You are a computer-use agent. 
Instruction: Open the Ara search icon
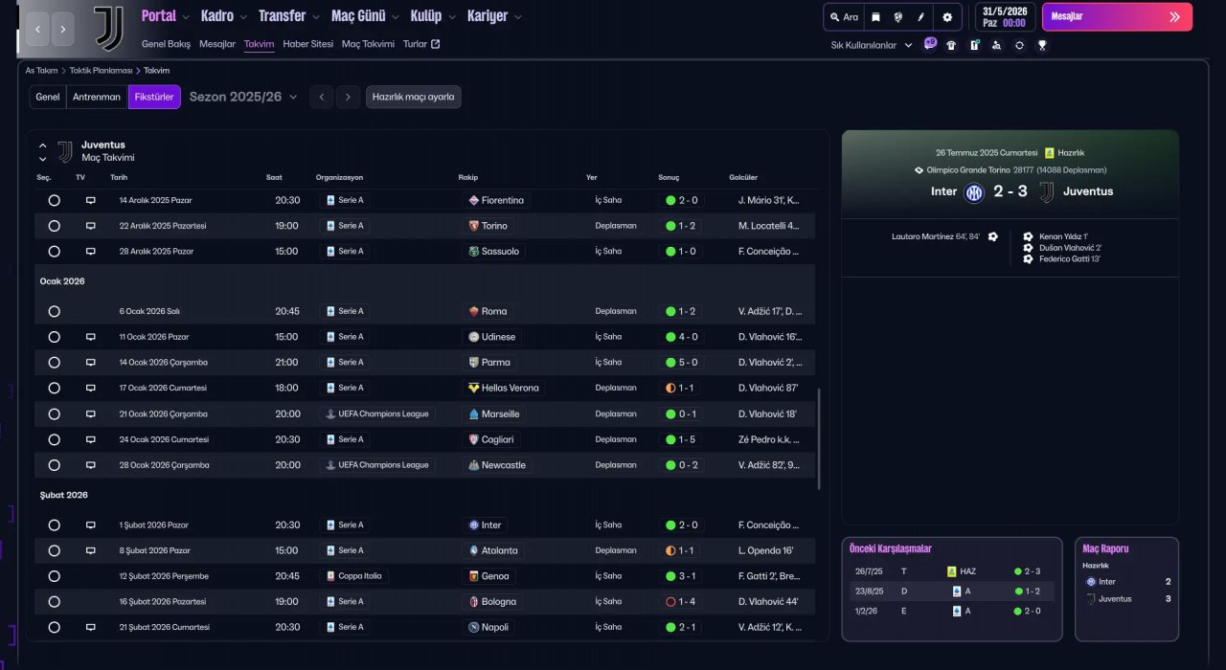pyautogui.click(x=844, y=17)
